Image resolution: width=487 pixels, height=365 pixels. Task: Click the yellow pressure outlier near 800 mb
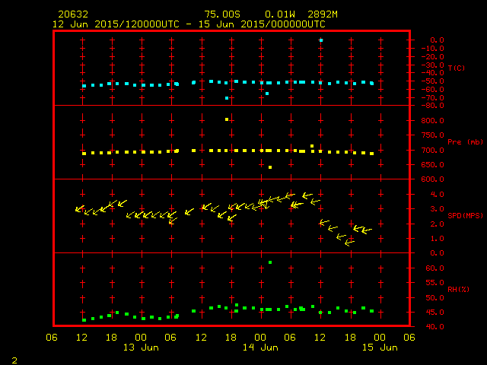227,119
